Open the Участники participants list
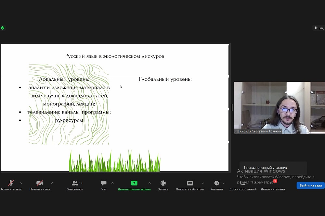Viewport: 325px width, 216px height. point(75,183)
